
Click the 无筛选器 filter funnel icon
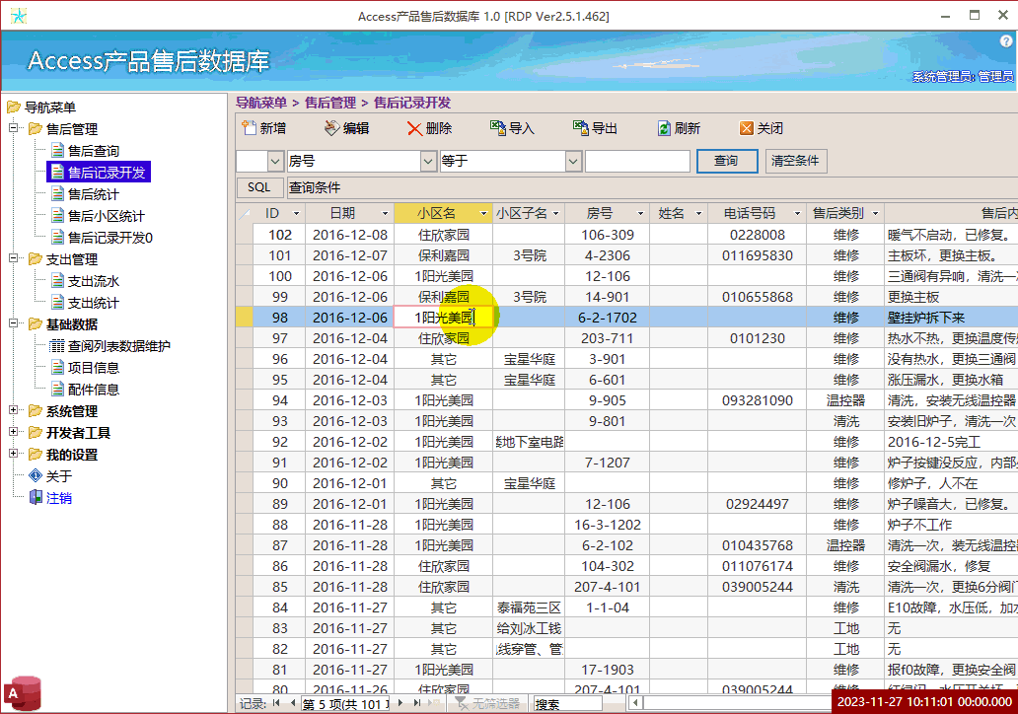pos(461,703)
